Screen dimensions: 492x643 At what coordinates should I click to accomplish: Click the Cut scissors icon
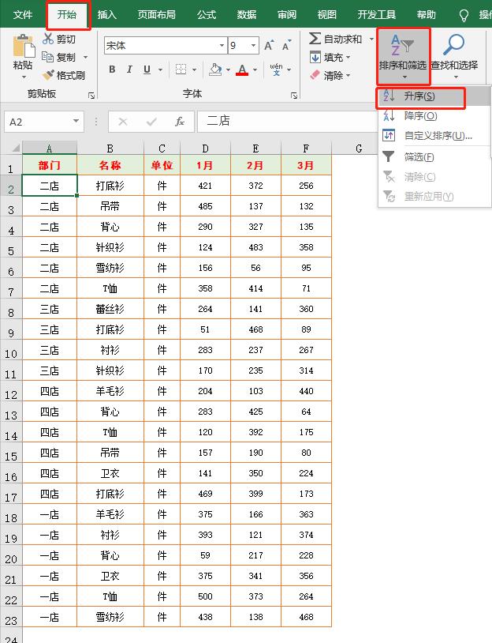[48, 39]
